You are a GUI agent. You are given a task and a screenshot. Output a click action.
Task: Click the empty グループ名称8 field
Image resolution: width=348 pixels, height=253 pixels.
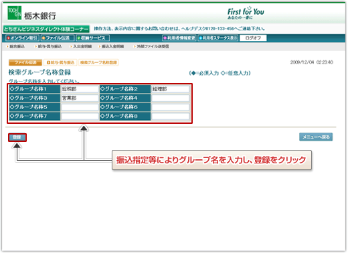[x=170, y=116]
